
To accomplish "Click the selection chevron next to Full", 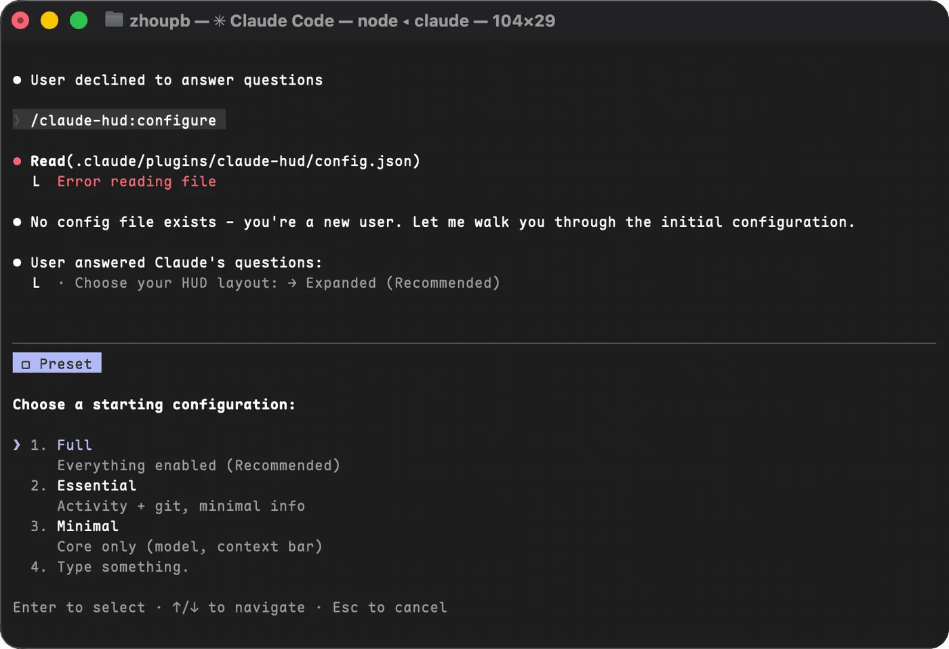I will pos(17,444).
